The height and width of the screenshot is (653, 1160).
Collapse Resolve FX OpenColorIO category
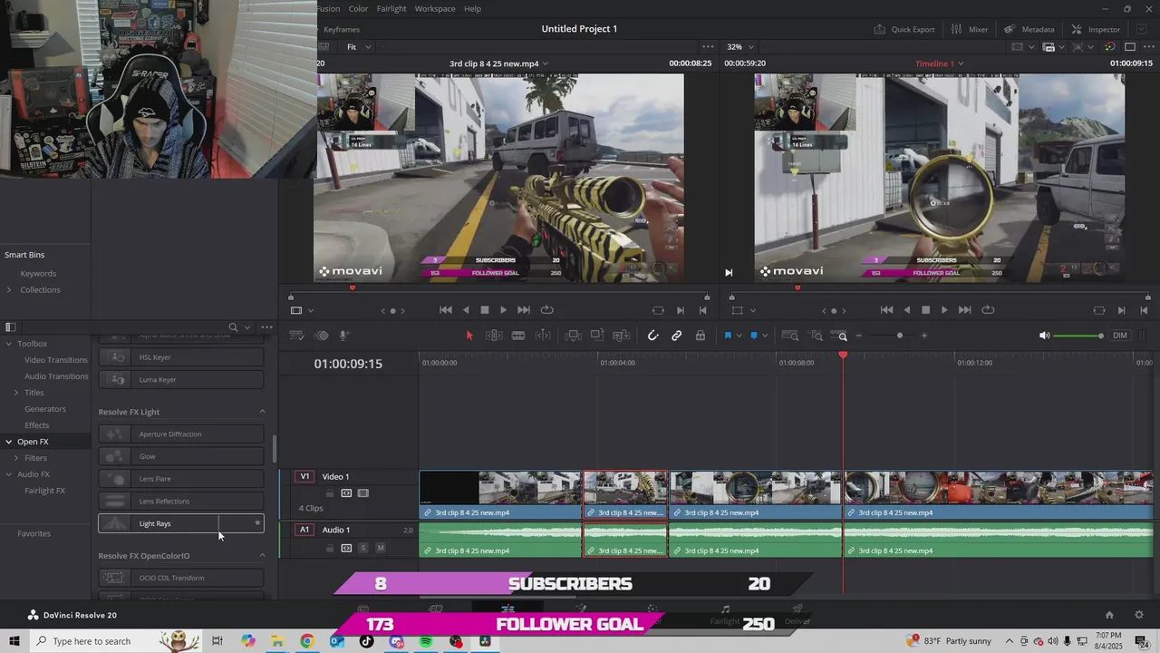[263, 556]
